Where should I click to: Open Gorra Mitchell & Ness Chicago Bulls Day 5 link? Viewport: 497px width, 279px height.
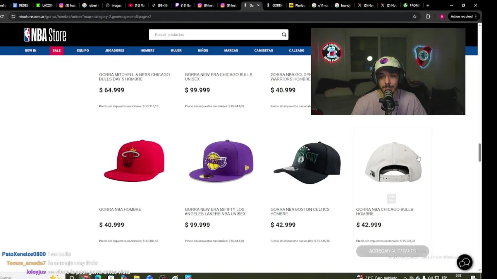134,77
